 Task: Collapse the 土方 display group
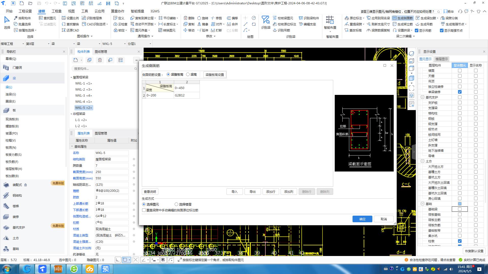coord(422,161)
